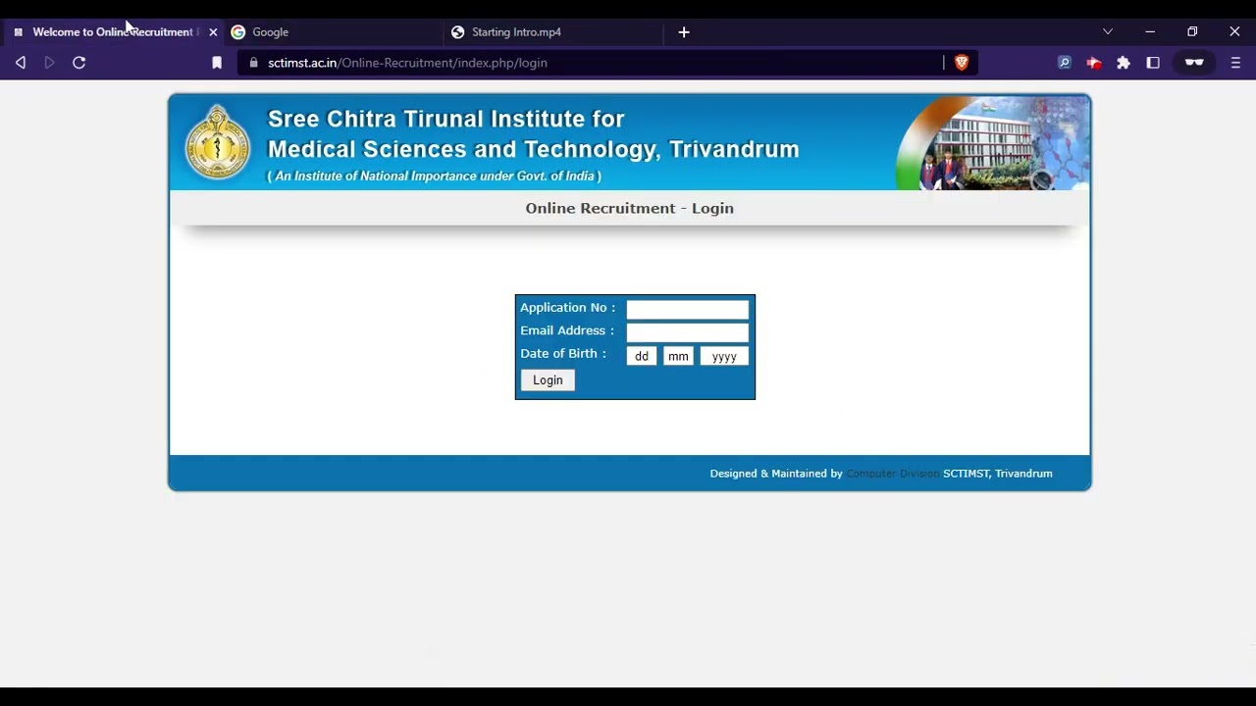Focus the Email Address field

tap(688, 332)
